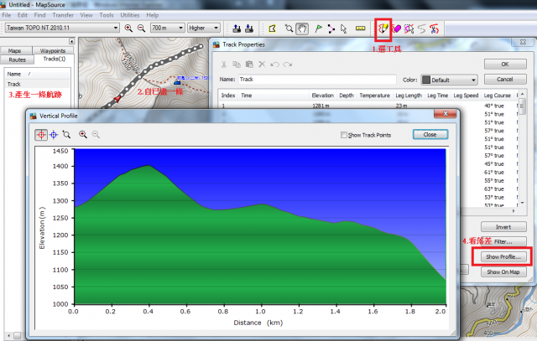
Task: Click the Invert button
Action: tap(503, 227)
